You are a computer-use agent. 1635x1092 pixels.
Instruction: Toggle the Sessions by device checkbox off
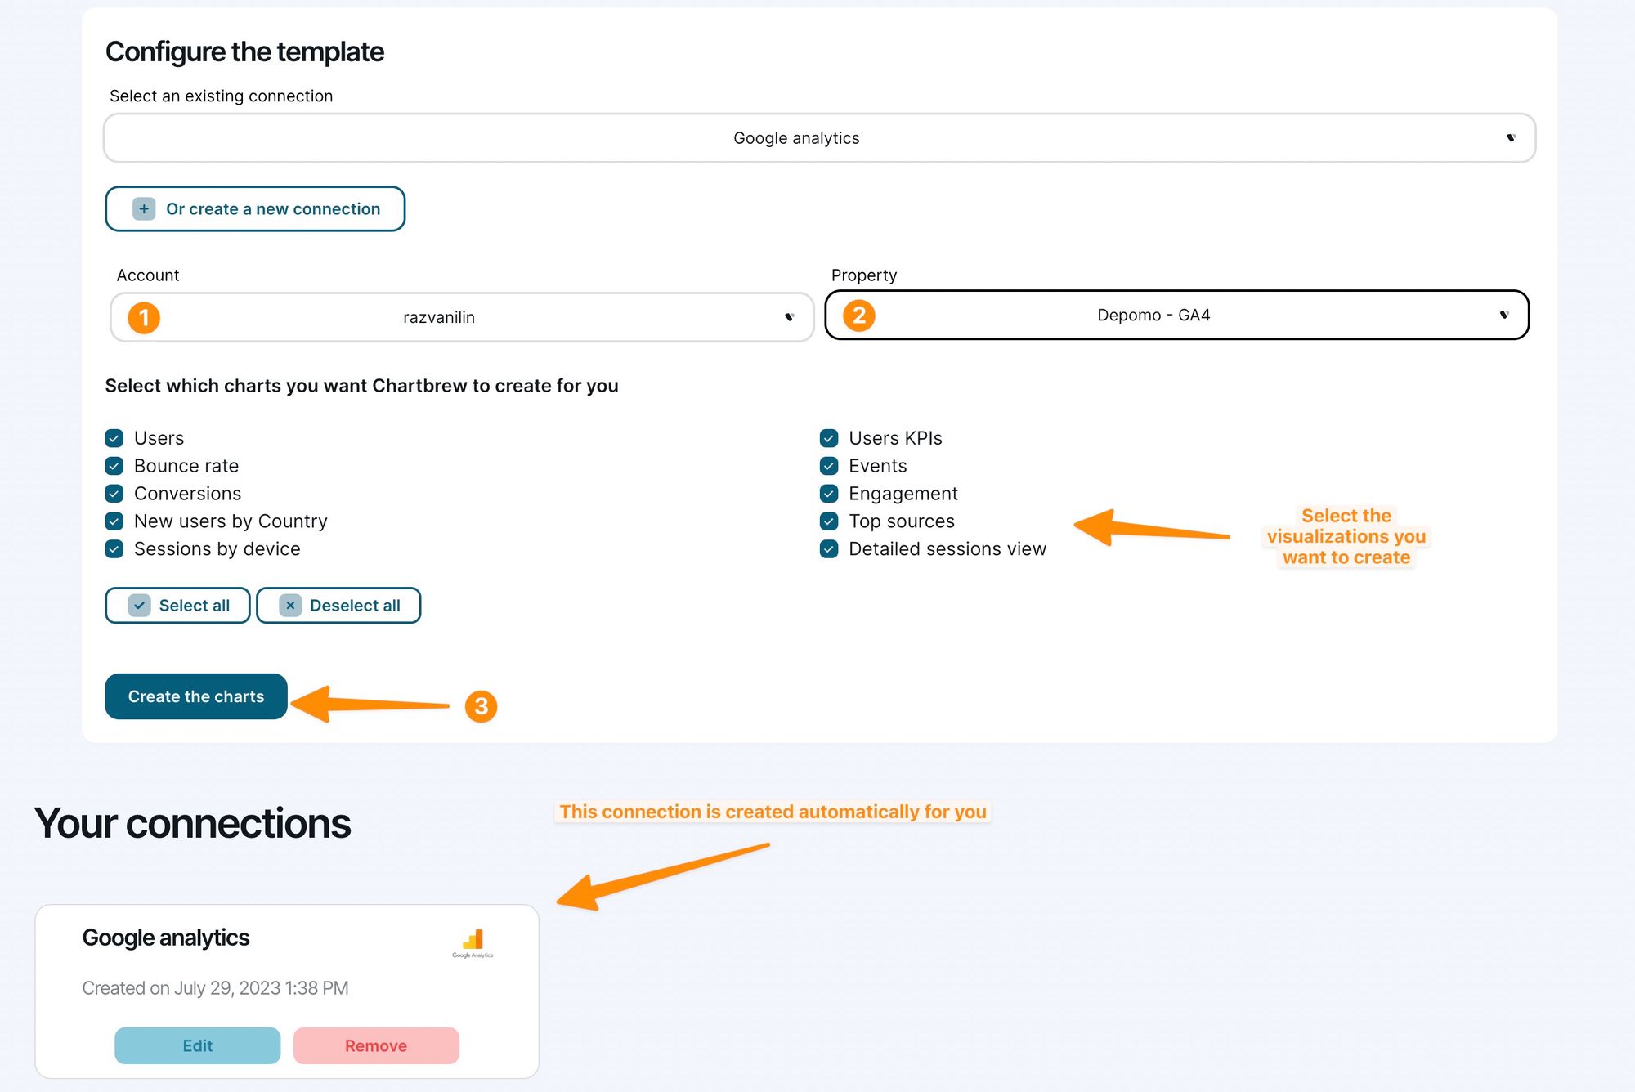pyautogui.click(x=114, y=548)
